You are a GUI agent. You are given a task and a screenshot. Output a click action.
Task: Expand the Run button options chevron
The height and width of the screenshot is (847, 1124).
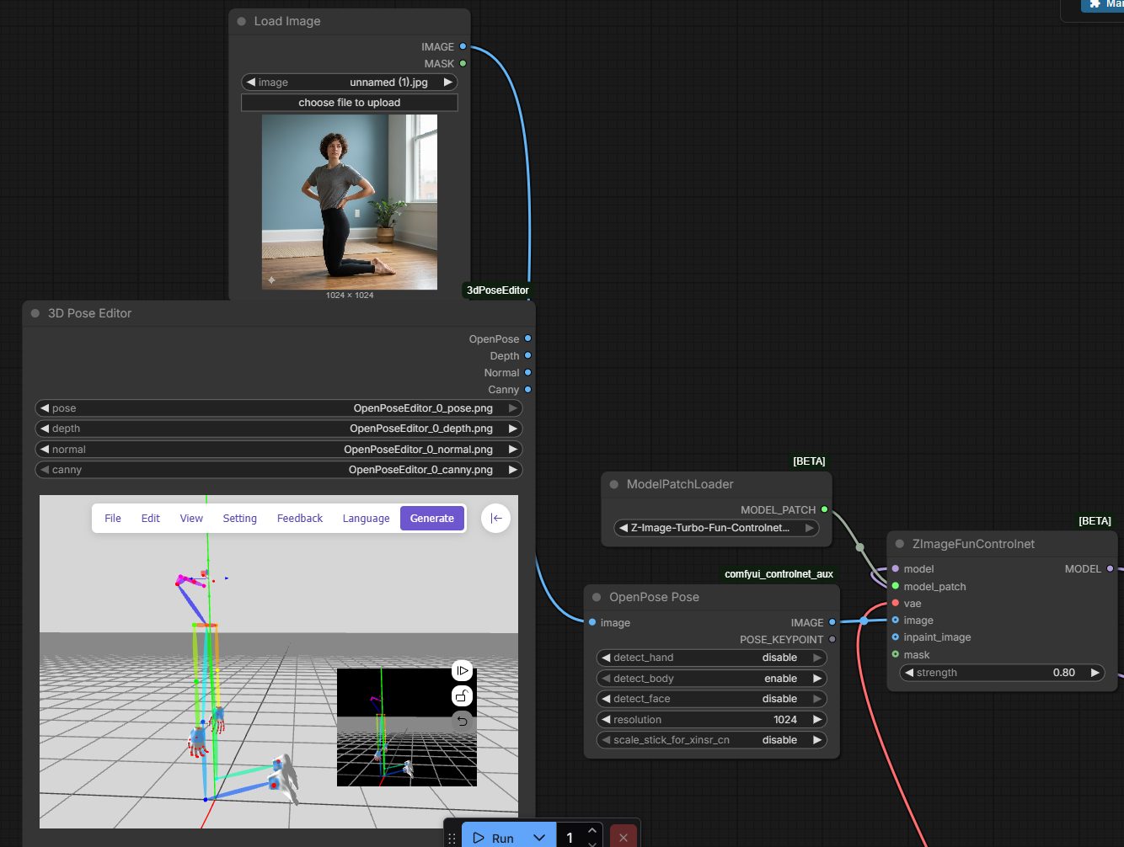(x=539, y=838)
